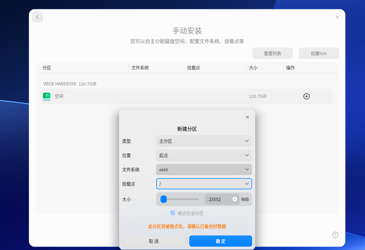This screenshot has width=365, height=250.
Task: Click the orange format warning text
Action: [187, 226]
